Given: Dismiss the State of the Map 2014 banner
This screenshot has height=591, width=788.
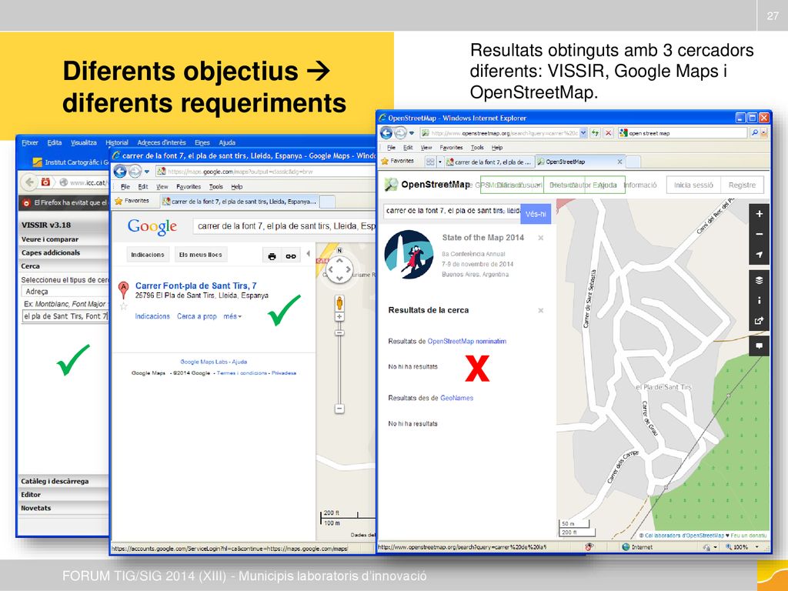Looking at the screenshot, I should pos(541,238).
